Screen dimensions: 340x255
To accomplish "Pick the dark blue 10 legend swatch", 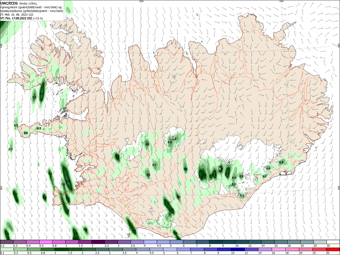I will (237, 249).
